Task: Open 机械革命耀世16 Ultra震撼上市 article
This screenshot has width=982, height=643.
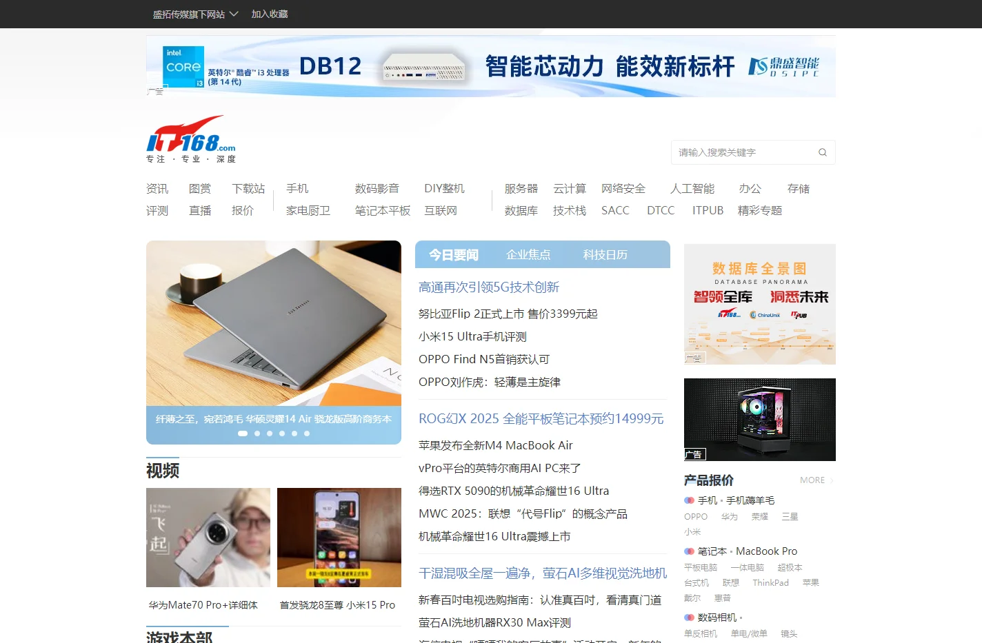Action: pyautogui.click(x=494, y=536)
